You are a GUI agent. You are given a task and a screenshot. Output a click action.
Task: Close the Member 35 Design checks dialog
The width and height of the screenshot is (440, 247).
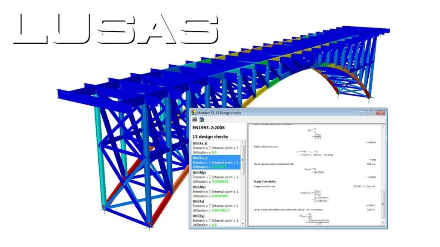point(380,112)
